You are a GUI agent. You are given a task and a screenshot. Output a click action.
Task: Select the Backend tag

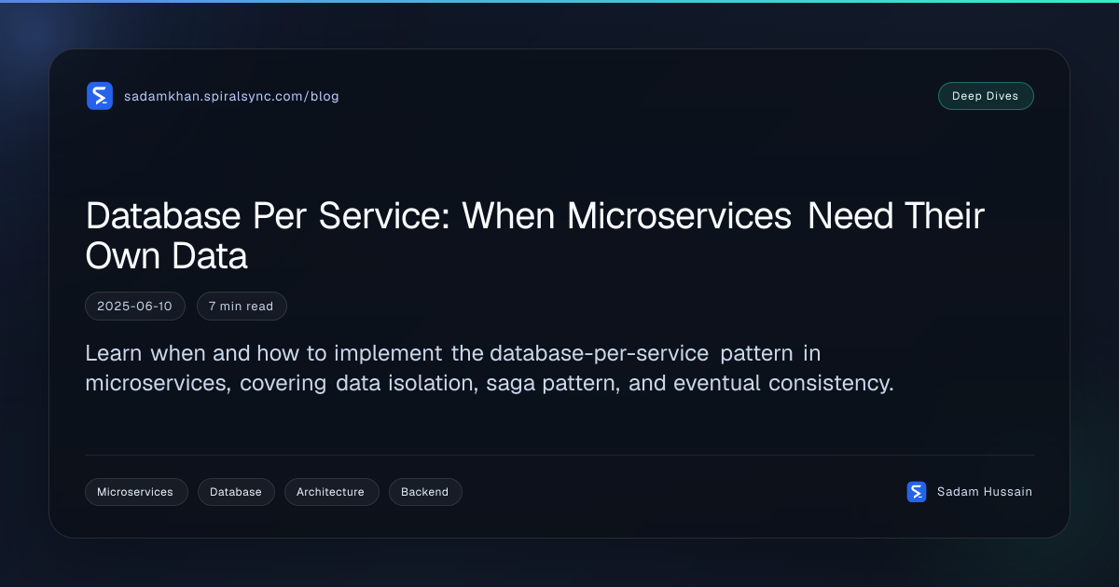pyautogui.click(x=425, y=492)
